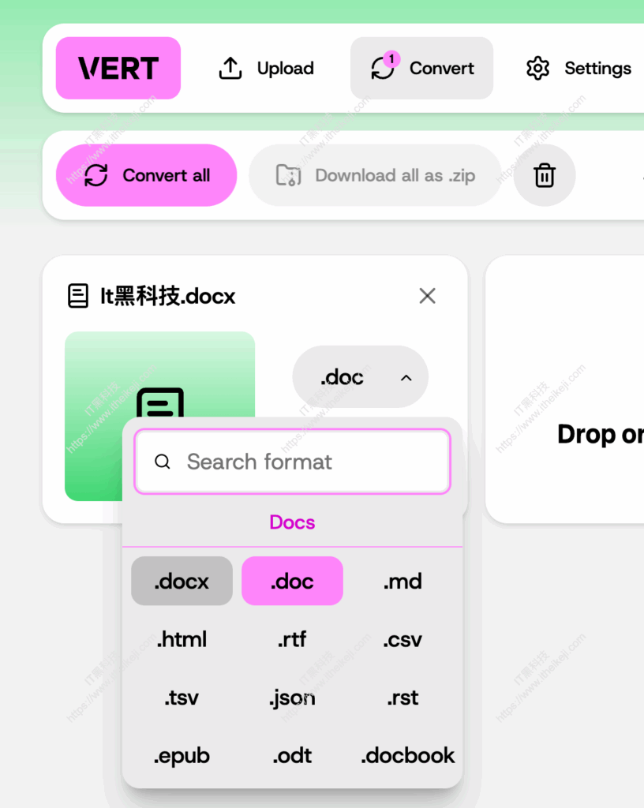Collapse the .doc format dropdown
644x808 pixels.
pyautogui.click(x=406, y=377)
